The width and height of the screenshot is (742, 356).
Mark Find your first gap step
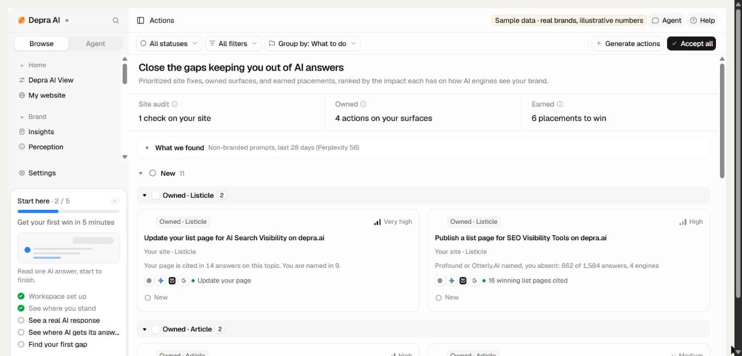(x=21, y=344)
